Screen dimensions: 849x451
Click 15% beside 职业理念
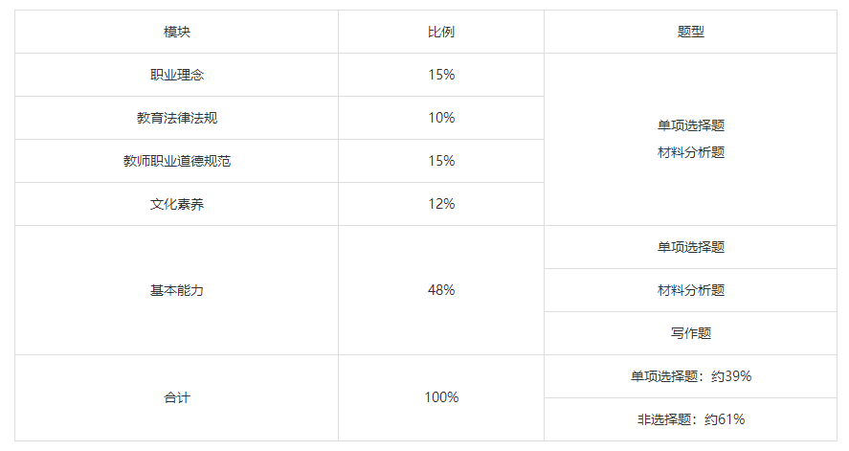tap(440, 75)
